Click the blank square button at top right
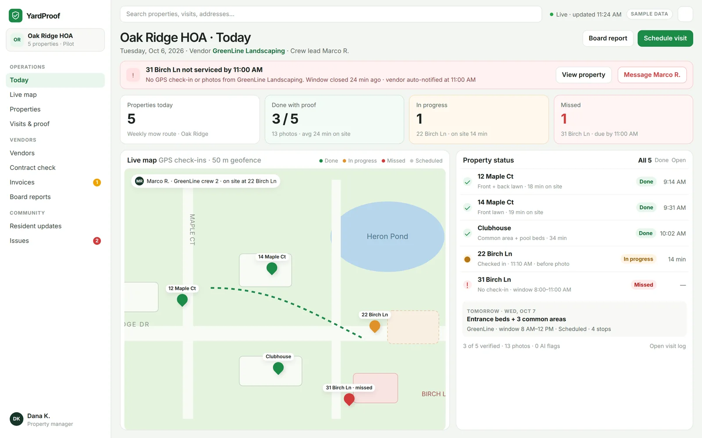702x438 pixels. pos(685,14)
